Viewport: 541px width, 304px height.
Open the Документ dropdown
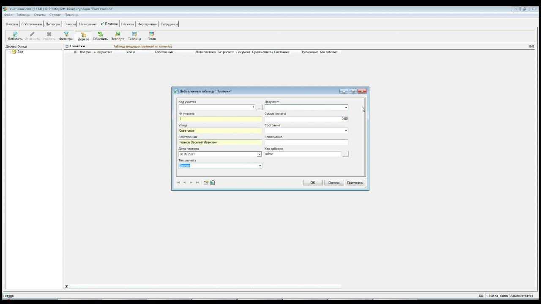point(346,107)
